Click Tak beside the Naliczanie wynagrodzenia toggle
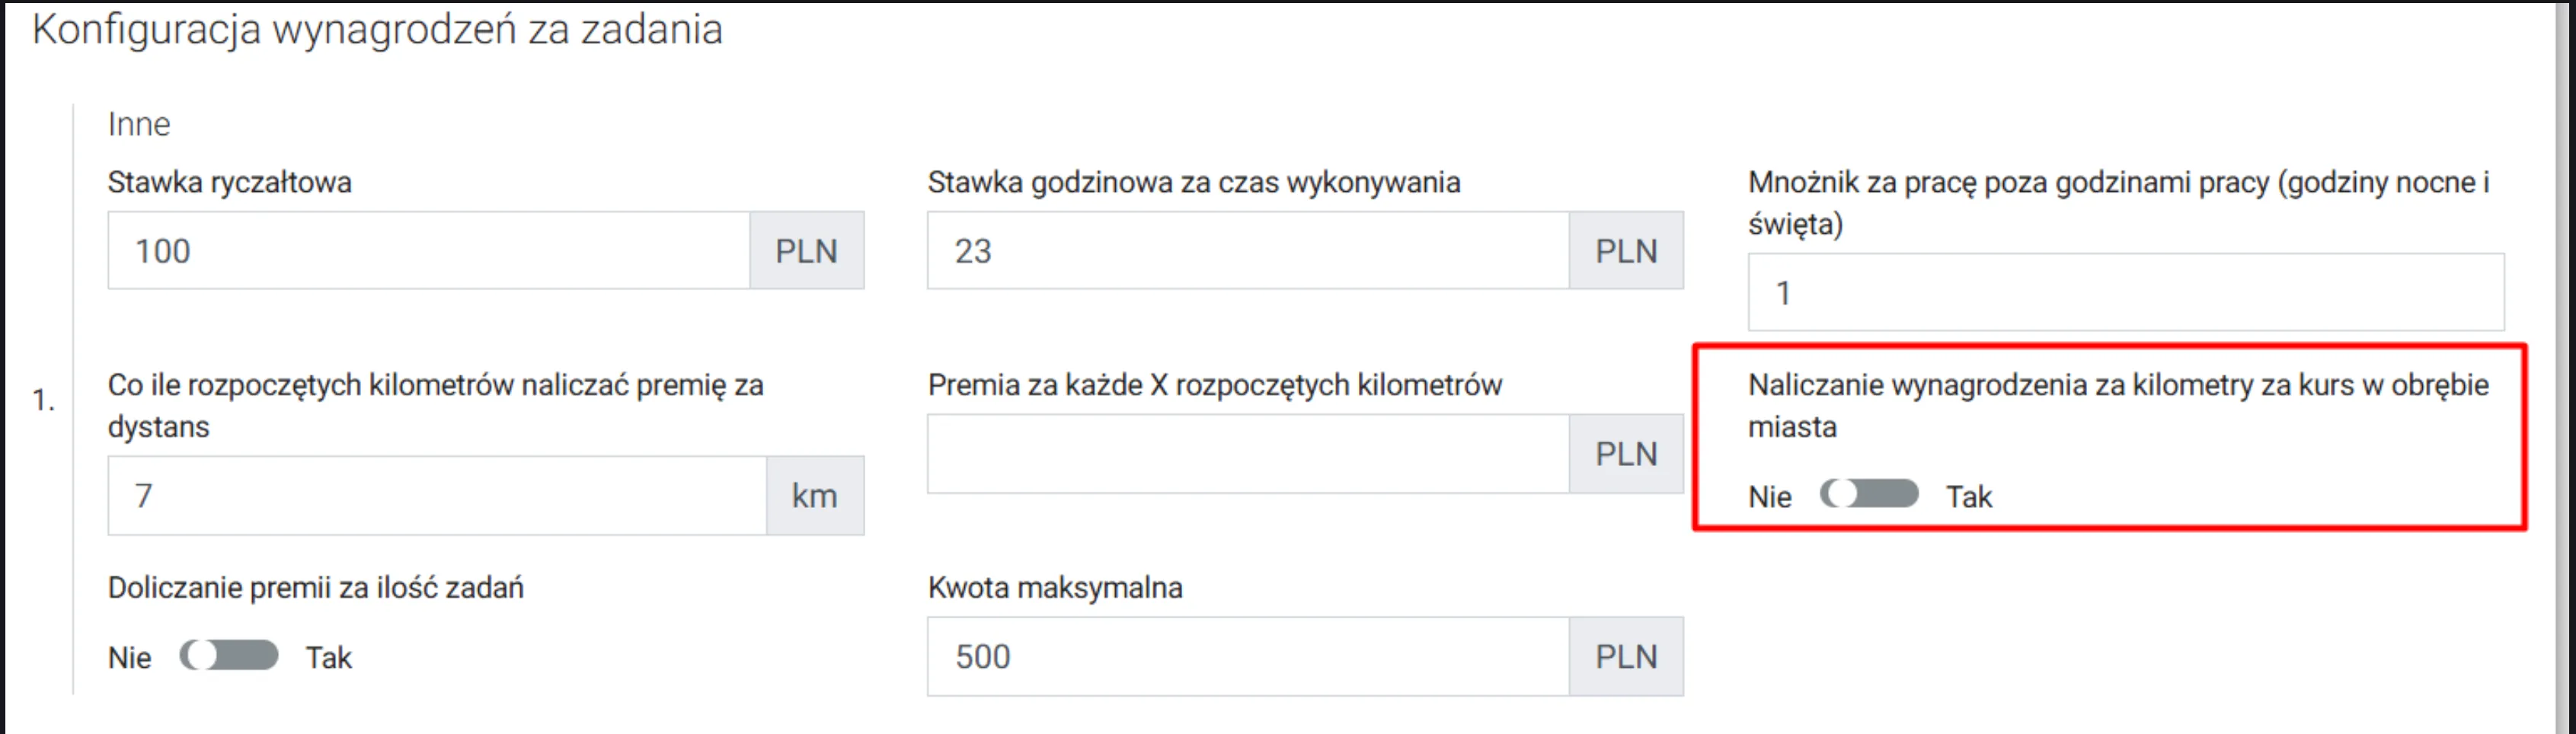Image resolution: width=2576 pixels, height=734 pixels. (1968, 497)
